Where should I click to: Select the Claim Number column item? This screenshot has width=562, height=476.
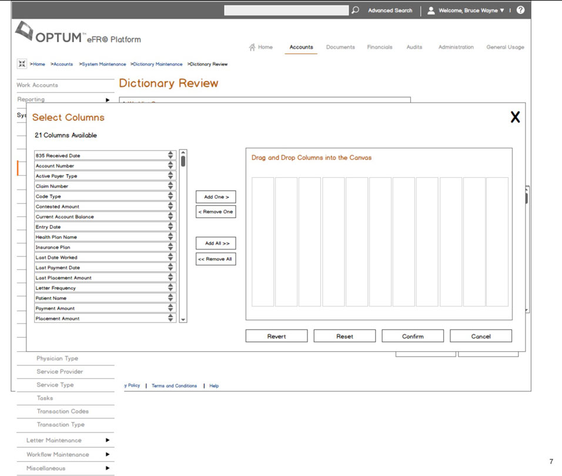pos(100,187)
